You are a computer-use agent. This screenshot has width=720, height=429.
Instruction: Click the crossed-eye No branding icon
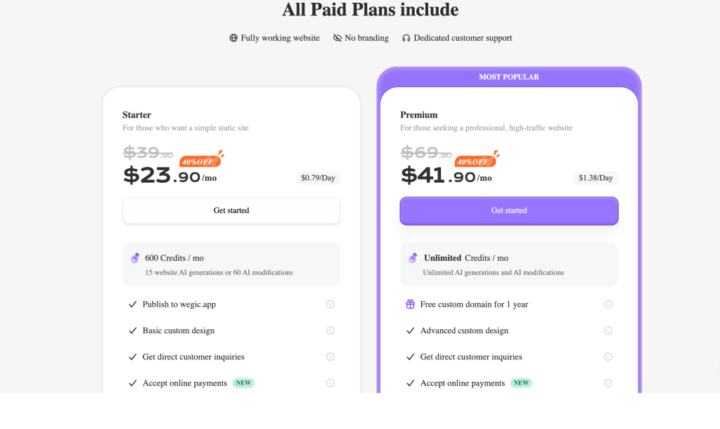[337, 38]
